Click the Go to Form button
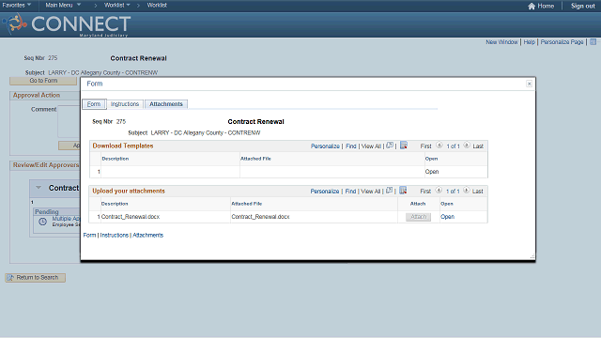 tap(43, 81)
